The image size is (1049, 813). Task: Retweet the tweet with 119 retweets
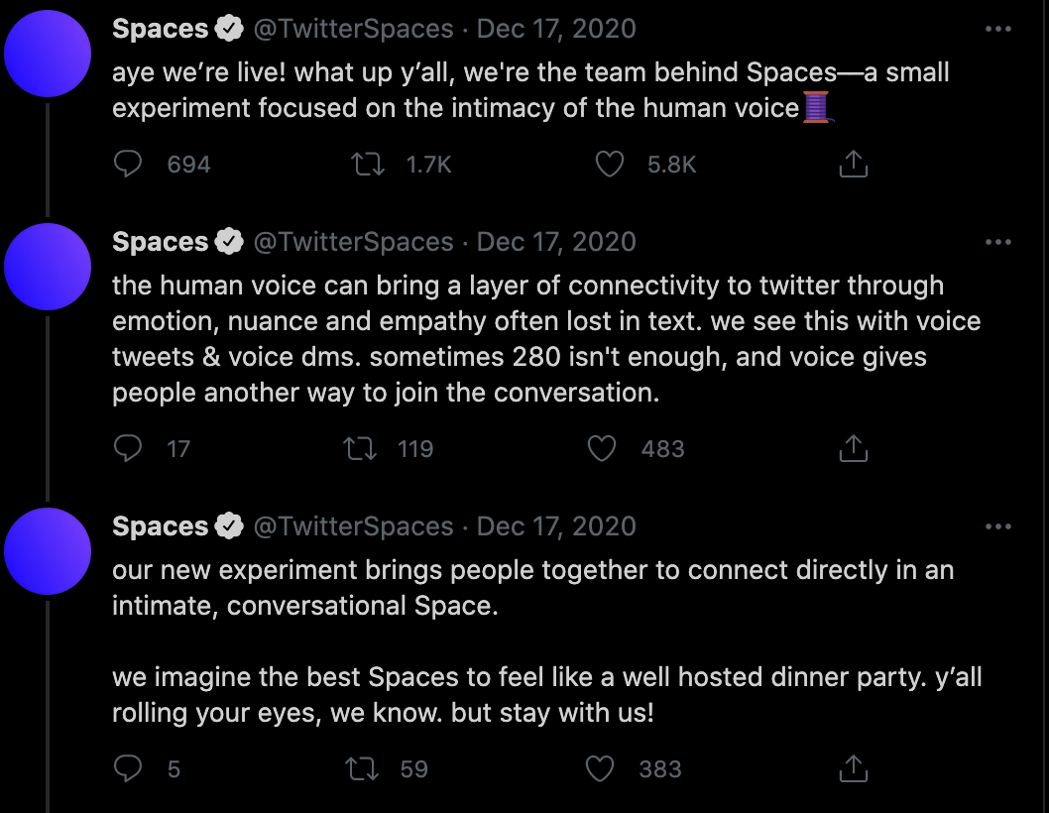click(x=359, y=449)
